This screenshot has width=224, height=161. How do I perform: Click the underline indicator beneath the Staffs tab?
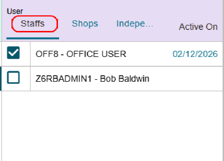(x=32, y=38)
